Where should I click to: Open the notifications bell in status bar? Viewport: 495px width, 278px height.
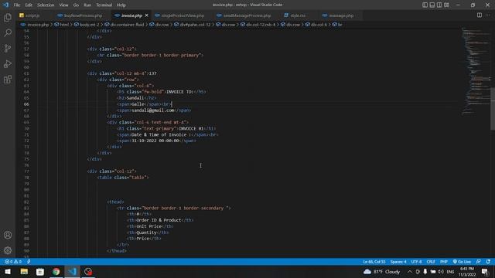[488, 262]
